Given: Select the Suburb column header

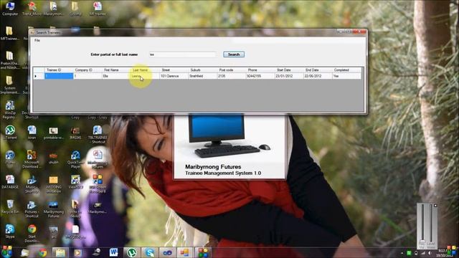Looking at the screenshot, I should pos(202,70).
